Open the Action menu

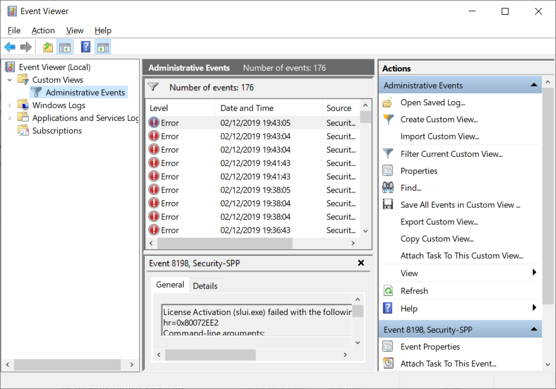(x=43, y=30)
